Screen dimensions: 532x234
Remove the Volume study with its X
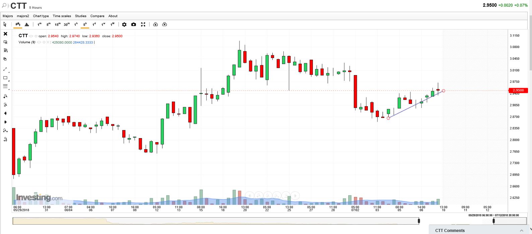pos(48,42)
